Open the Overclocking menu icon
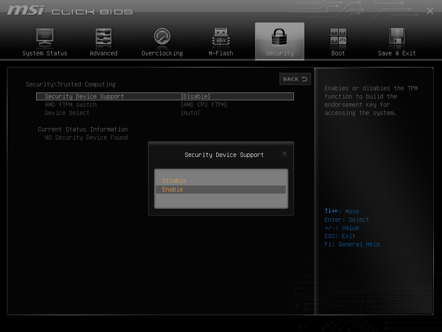 [162, 41]
